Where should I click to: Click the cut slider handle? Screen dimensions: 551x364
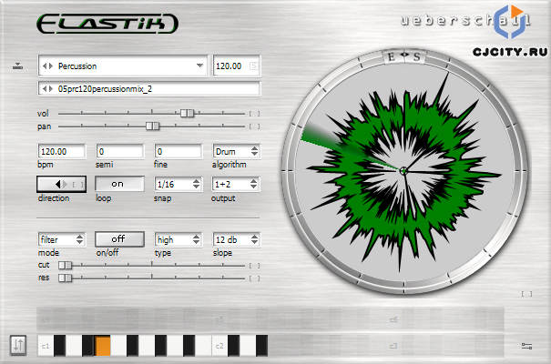[x=65, y=266]
